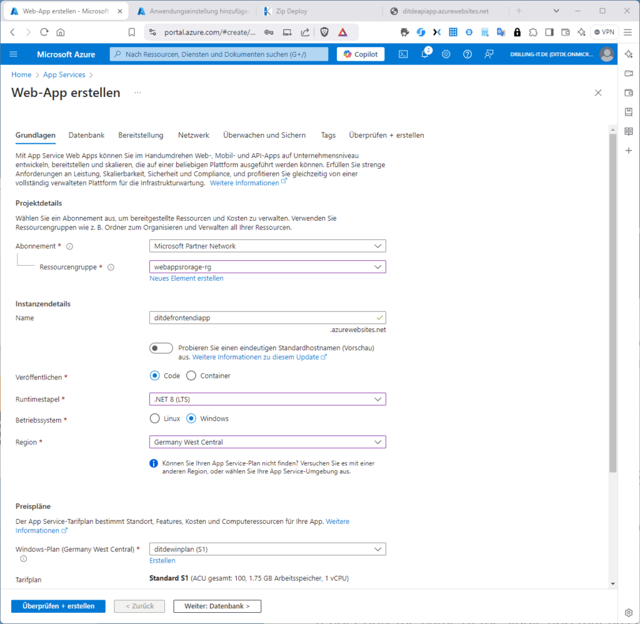The image size is (640, 624).
Task: Open reading list in the browser sidebar
Action: click(629, 131)
